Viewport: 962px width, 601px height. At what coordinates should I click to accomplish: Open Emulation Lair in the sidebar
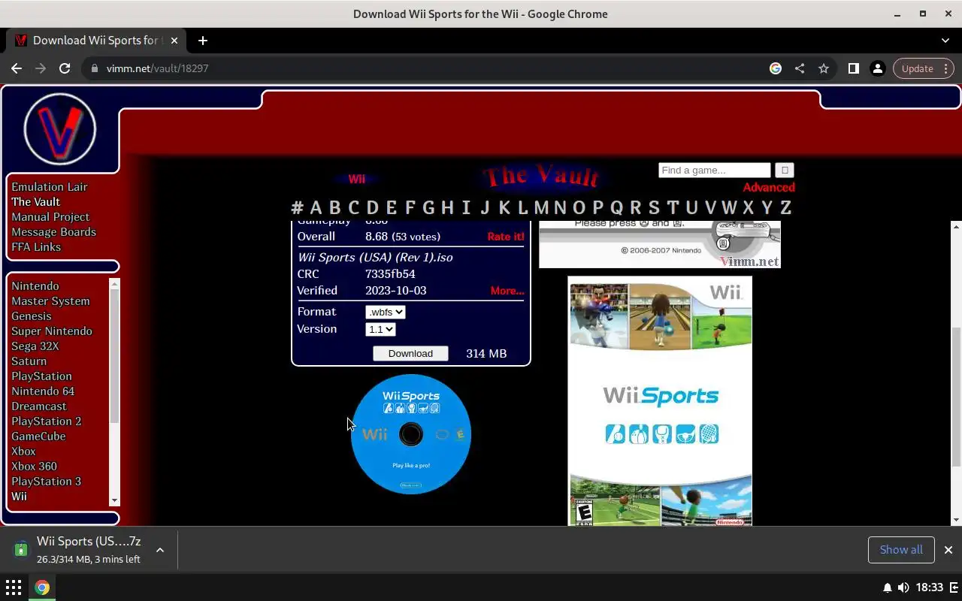pos(50,187)
